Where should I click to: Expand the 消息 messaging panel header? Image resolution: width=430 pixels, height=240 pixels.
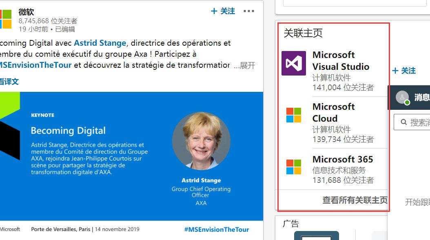pyautogui.click(x=421, y=97)
